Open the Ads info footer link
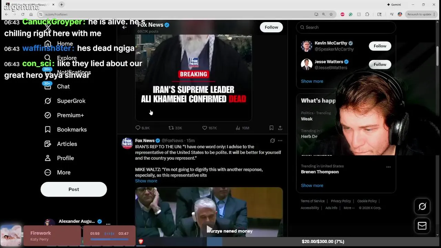441x248 pixels. [x=331, y=208]
